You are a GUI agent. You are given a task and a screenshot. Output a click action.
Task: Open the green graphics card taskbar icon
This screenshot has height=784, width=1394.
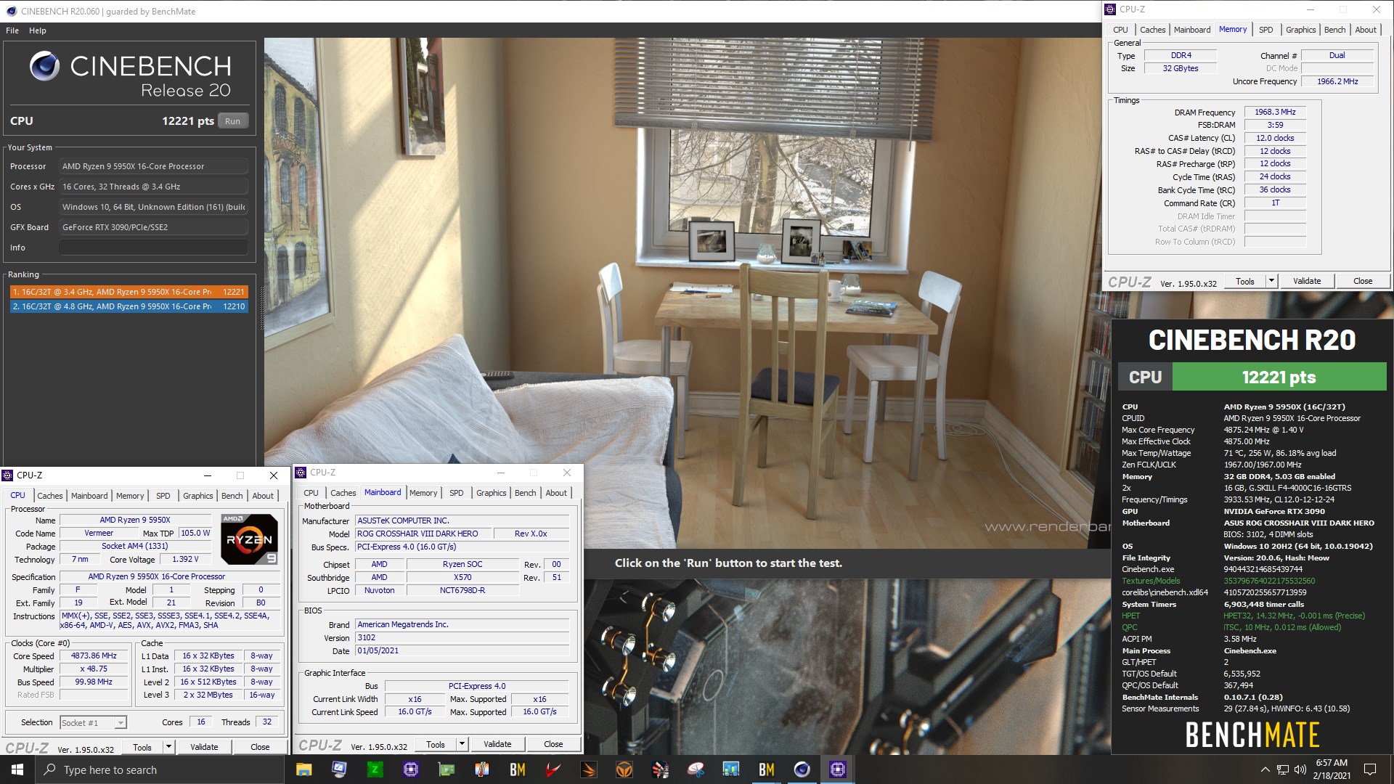(x=447, y=769)
